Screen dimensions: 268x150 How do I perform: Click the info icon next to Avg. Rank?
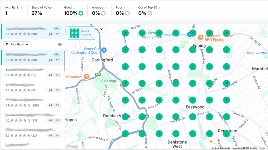(21, 8)
